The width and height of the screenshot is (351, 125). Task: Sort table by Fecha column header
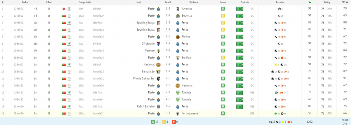pyautogui.click(x=25, y=2)
